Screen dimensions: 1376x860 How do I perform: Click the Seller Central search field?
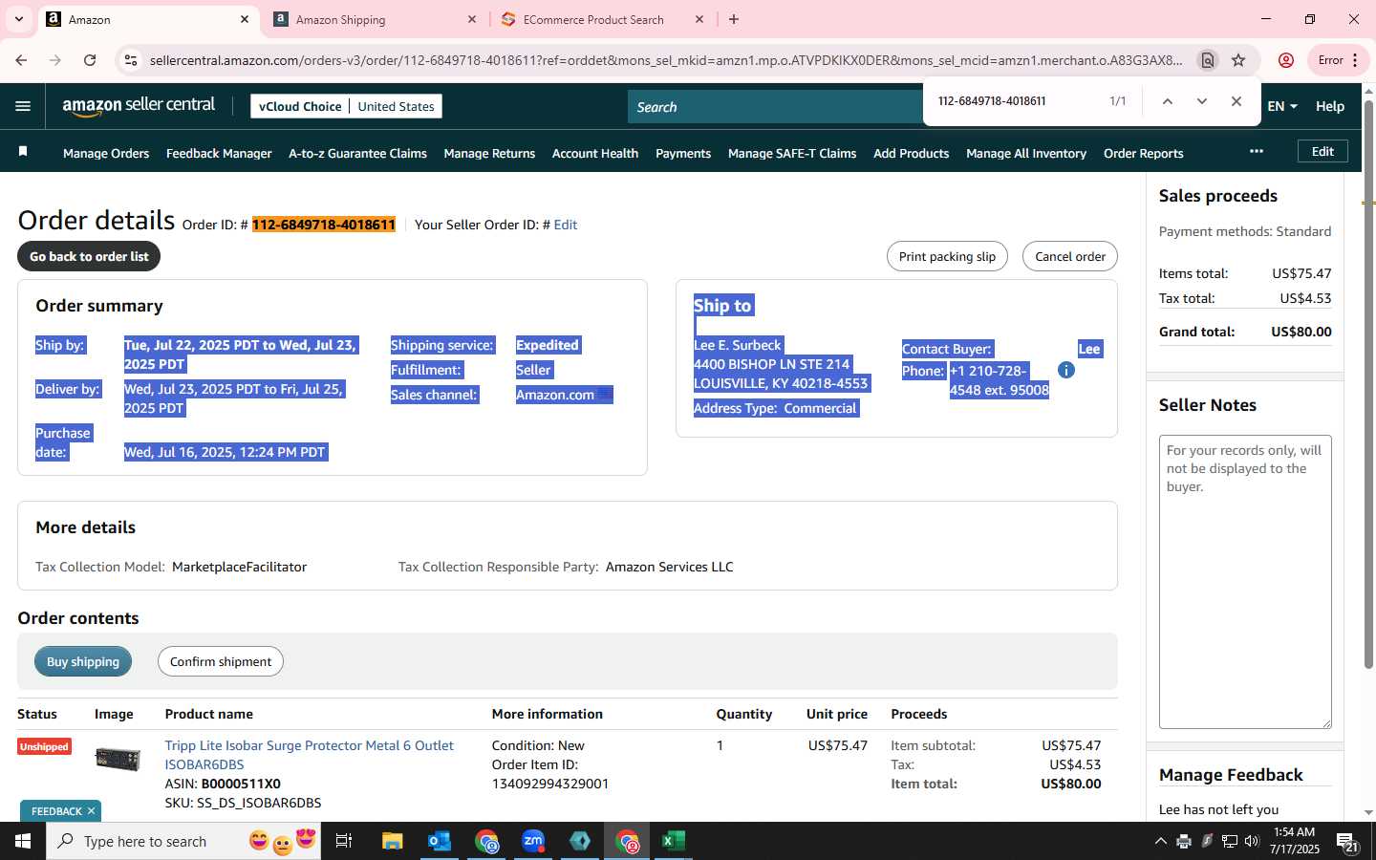coord(774,107)
